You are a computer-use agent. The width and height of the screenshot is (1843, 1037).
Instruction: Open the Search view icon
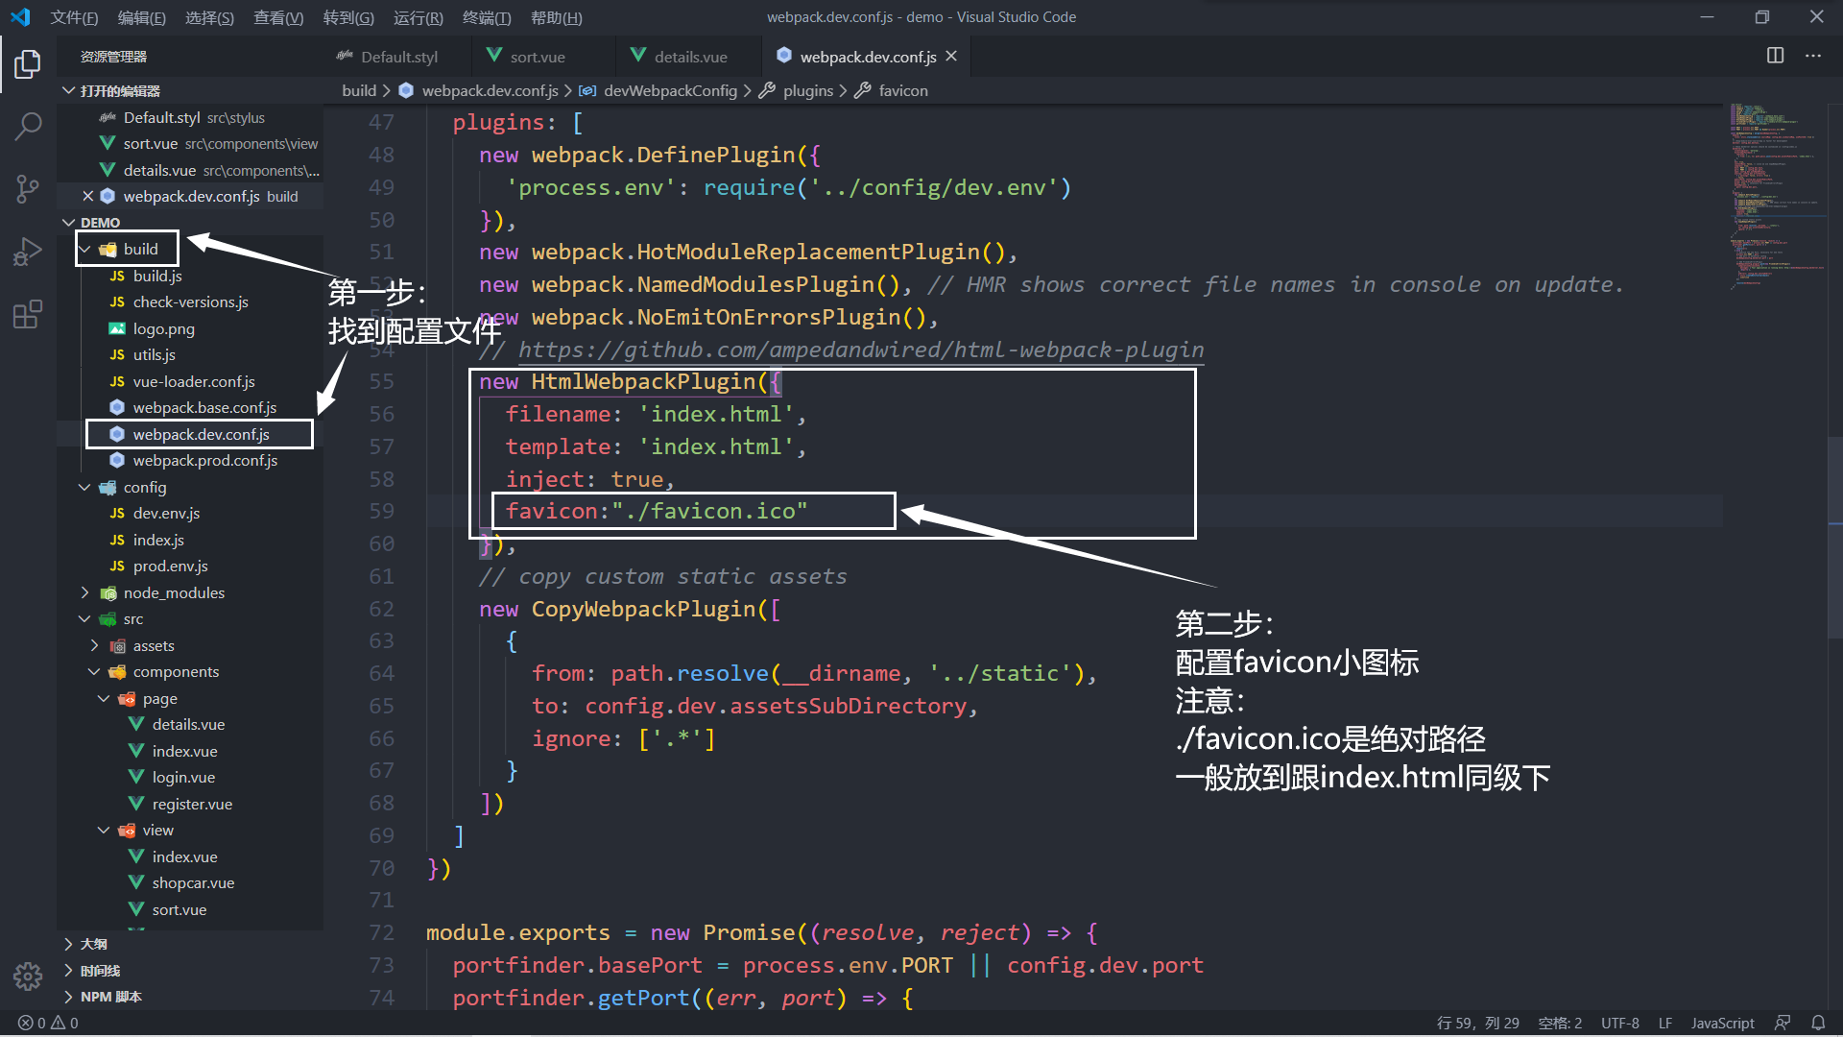tap(28, 126)
